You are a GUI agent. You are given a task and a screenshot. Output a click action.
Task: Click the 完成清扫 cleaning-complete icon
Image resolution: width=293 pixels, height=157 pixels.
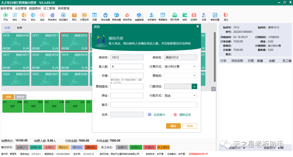click(63, 17)
